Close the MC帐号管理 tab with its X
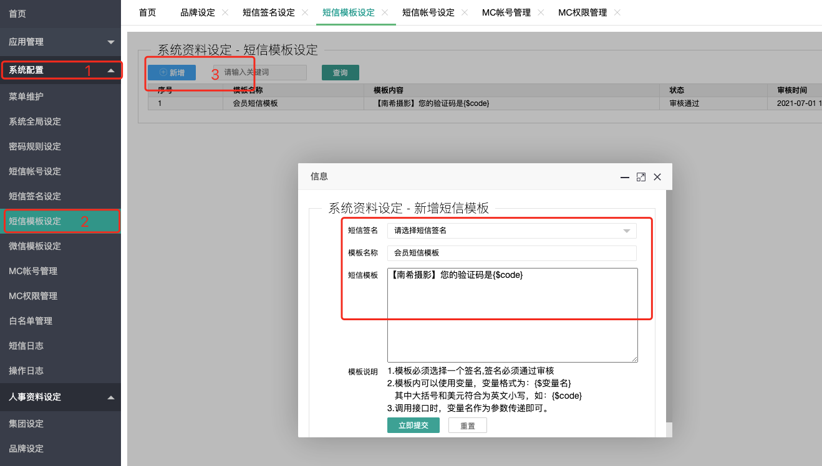 tap(541, 12)
